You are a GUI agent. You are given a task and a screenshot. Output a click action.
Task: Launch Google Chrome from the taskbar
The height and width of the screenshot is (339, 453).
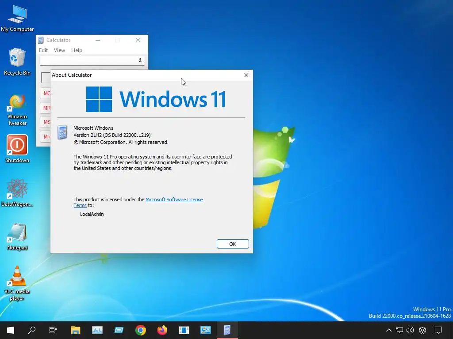[140, 330]
